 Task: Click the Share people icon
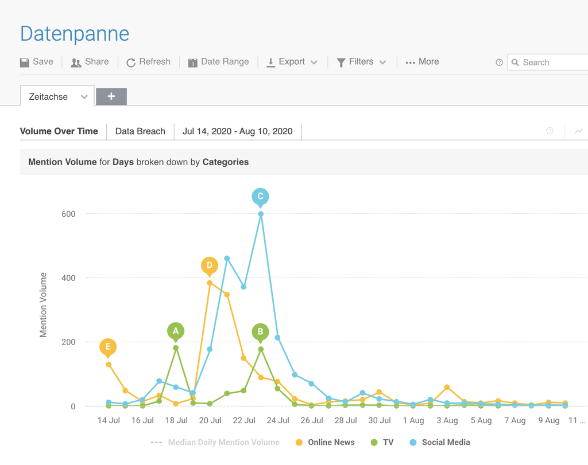point(76,62)
